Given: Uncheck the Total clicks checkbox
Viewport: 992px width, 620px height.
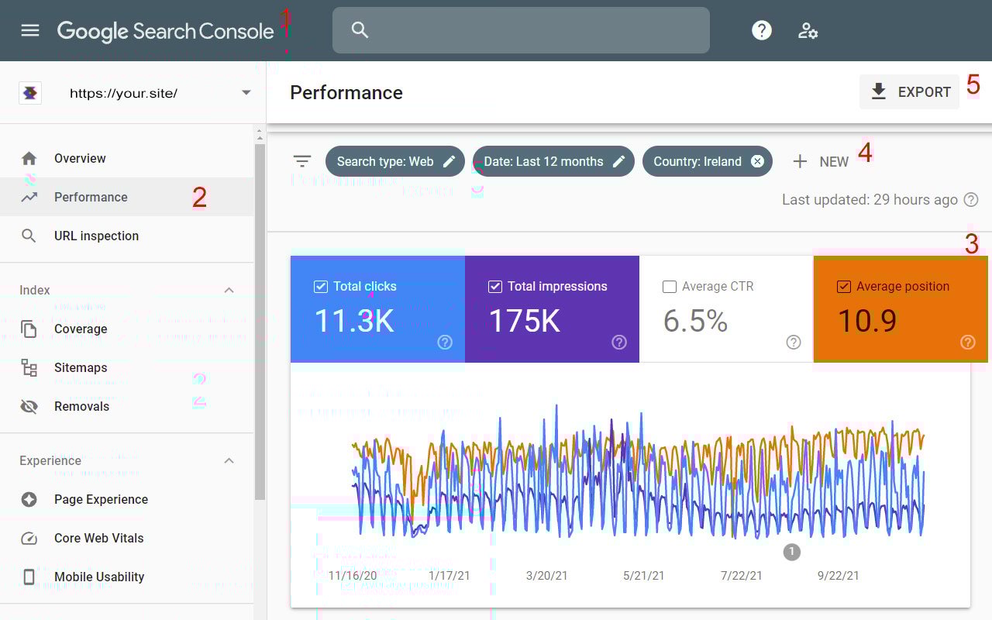Looking at the screenshot, I should [320, 286].
